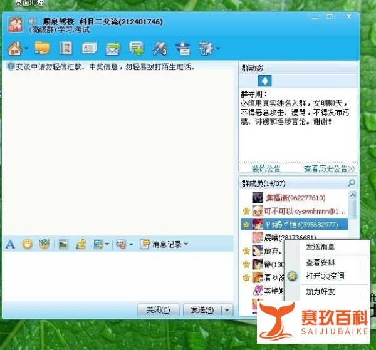Open the 装饰公告 link
376x350 pixels.
click(x=266, y=169)
